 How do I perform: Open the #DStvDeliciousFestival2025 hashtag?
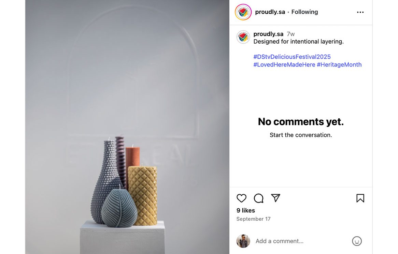(292, 57)
